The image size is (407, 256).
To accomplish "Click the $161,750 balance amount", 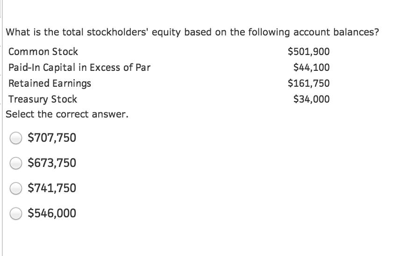I will [x=308, y=83].
